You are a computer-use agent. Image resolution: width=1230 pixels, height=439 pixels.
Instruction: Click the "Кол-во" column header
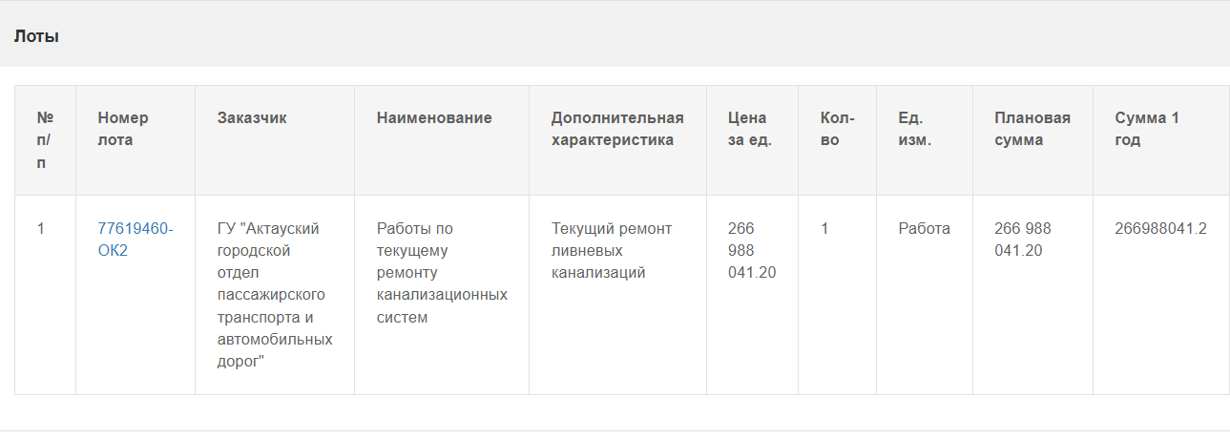click(837, 129)
